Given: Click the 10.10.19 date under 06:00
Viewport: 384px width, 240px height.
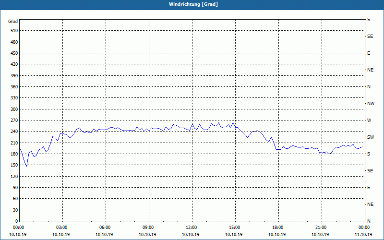Looking at the screenshot, I should 104,234.
